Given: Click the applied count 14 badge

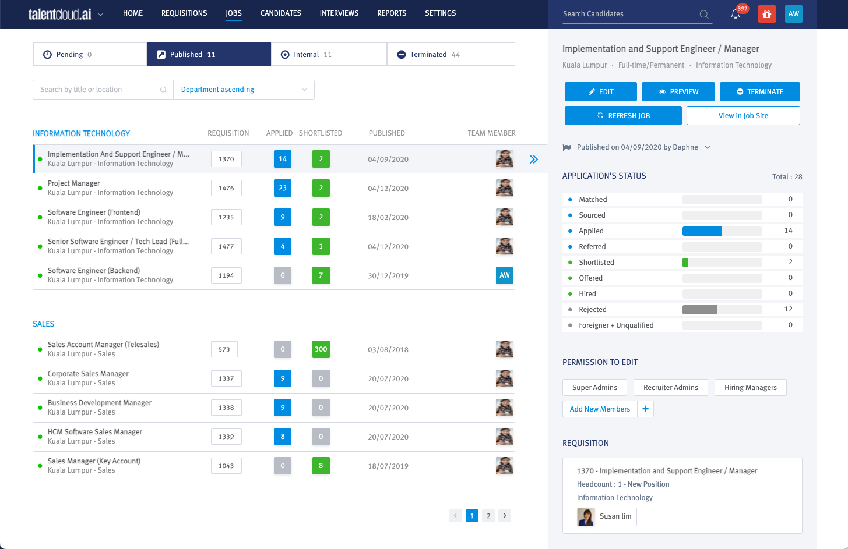Looking at the screenshot, I should point(283,159).
